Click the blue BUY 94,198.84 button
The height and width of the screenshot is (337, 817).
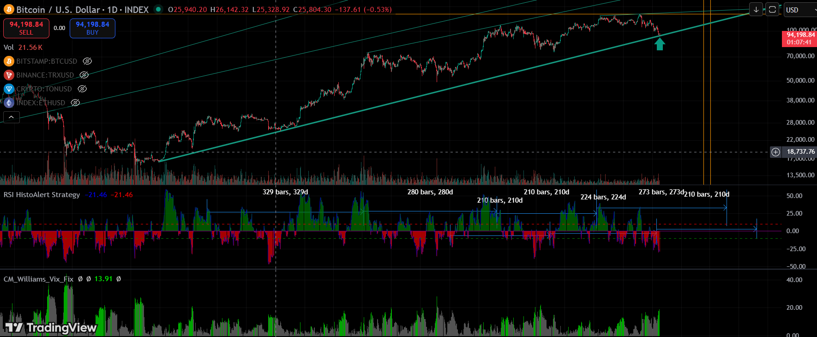click(92, 28)
